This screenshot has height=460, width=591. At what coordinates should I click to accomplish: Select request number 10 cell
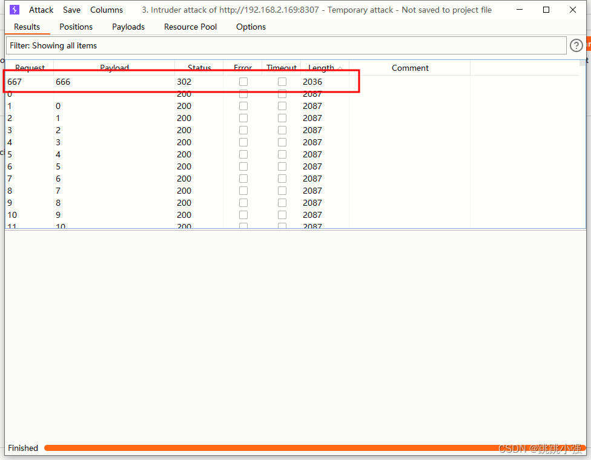12,215
